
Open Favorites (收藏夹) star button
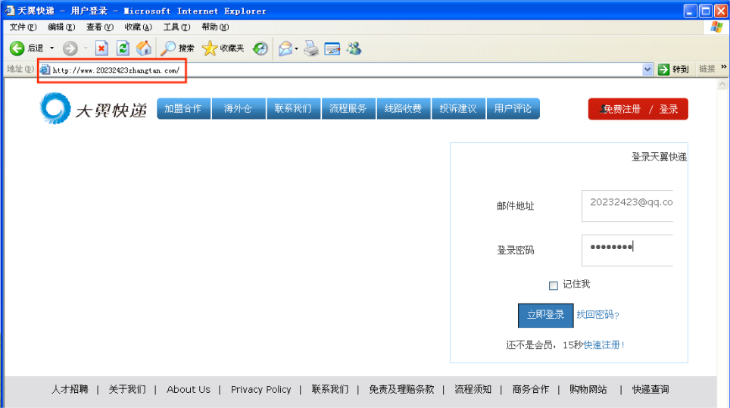click(x=223, y=48)
